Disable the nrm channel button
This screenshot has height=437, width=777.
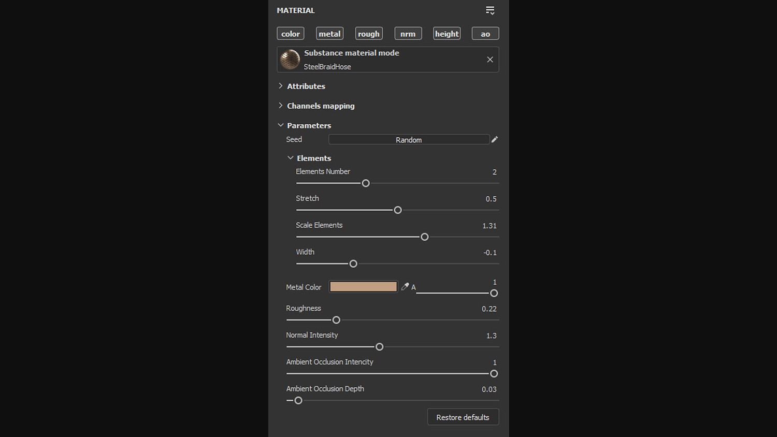coord(408,34)
